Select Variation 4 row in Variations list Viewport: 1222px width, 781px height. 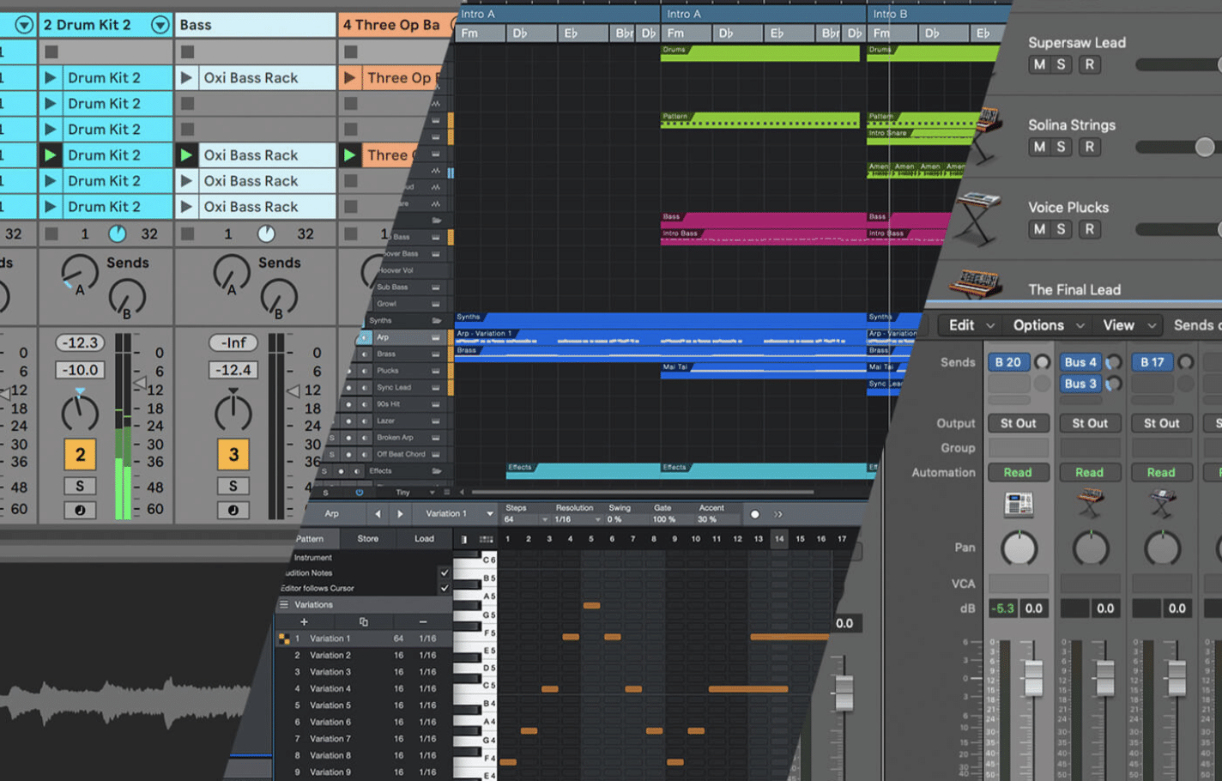click(x=362, y=688)
